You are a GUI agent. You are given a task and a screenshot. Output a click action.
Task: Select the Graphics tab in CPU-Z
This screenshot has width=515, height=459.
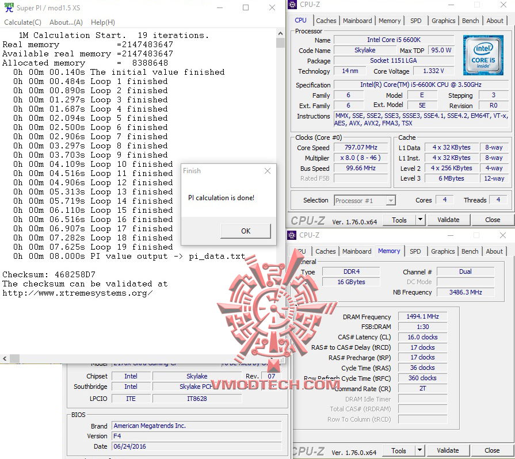point(443,20)
